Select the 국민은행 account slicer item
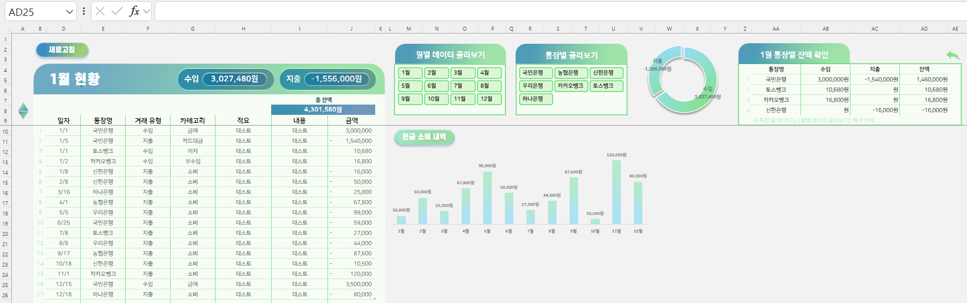The image size is (967, 303). tap(535, 73)
